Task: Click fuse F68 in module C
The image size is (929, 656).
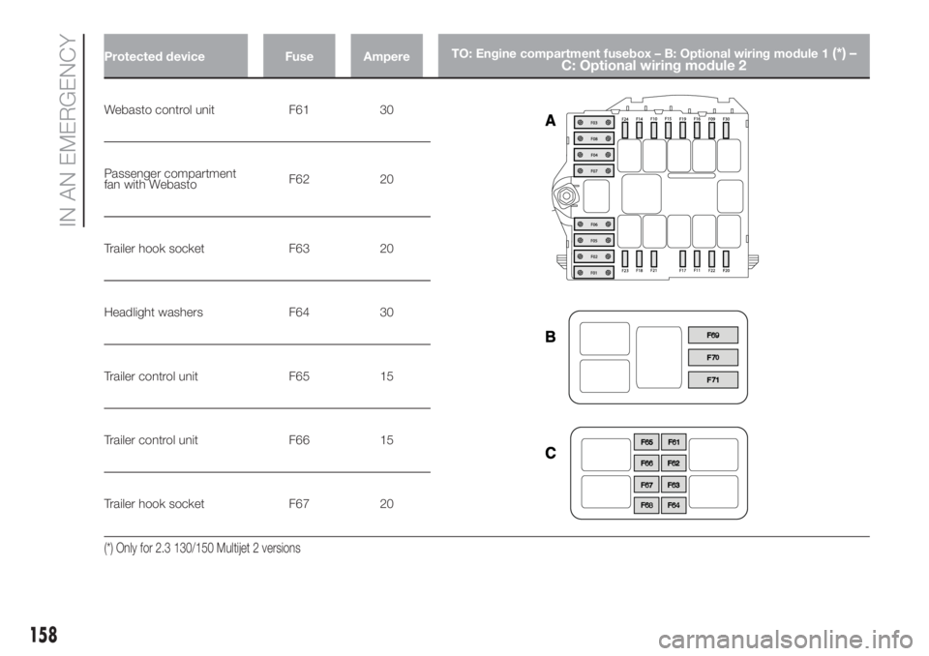Action: (x=646, y=504)
